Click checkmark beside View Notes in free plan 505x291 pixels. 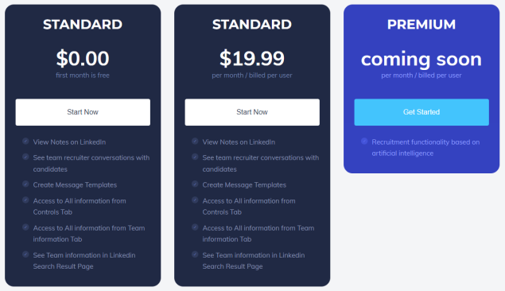(25, 141)
